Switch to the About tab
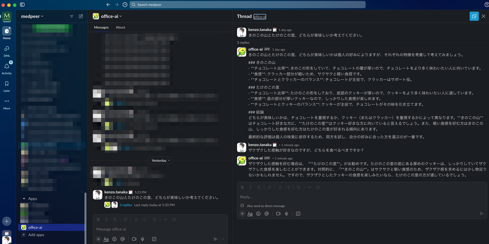The width and height of the screenshot is (489, 244). tap(120, 27)
